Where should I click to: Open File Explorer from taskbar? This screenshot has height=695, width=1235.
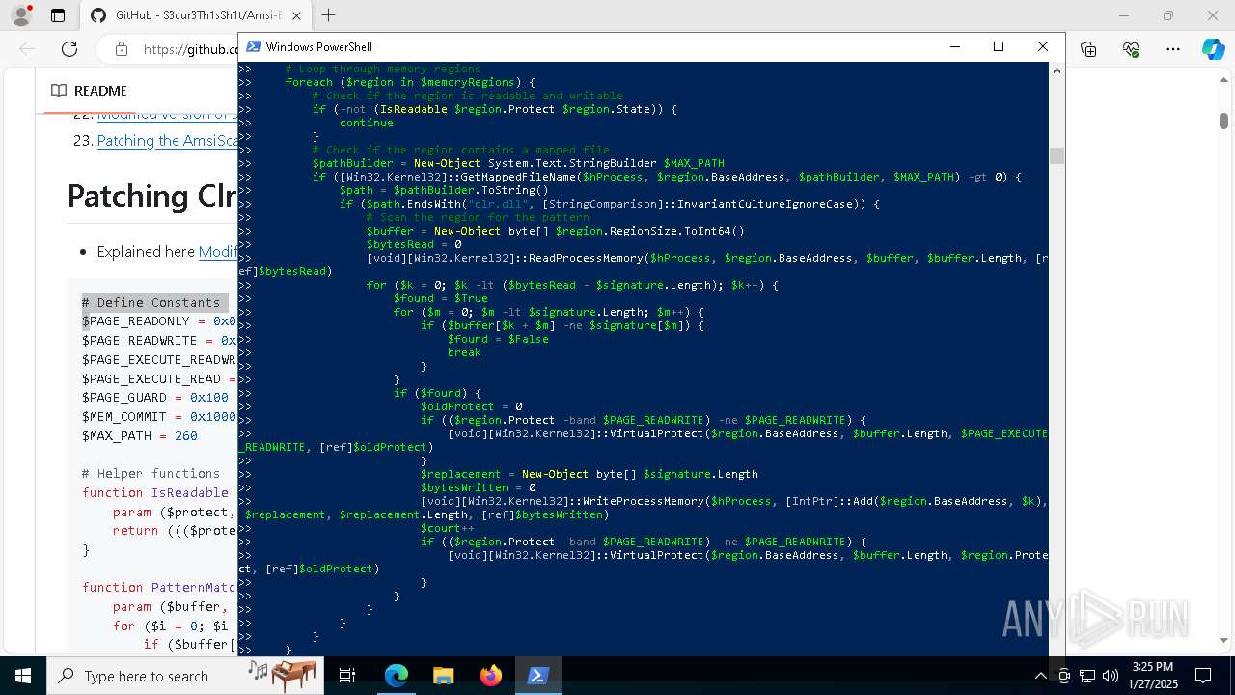coord(443,676)
